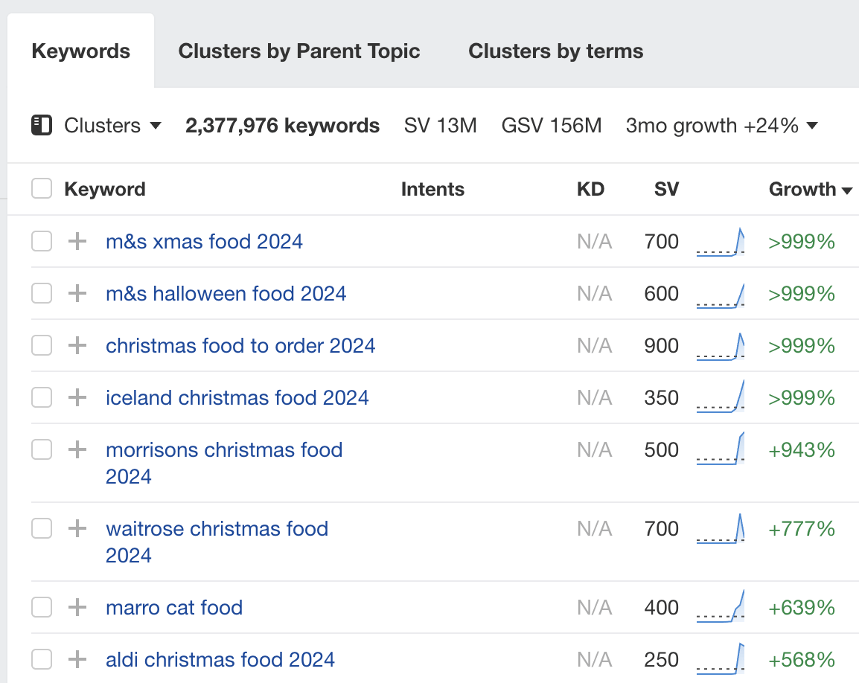Click the Keyword column header
The image size is (859, 683).
pos(105,189)
